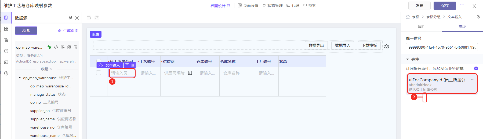Click 收起 to collapse data source details
Image resolution: width=483 pixels, height=139 pixels.
(x=46, y=69)
